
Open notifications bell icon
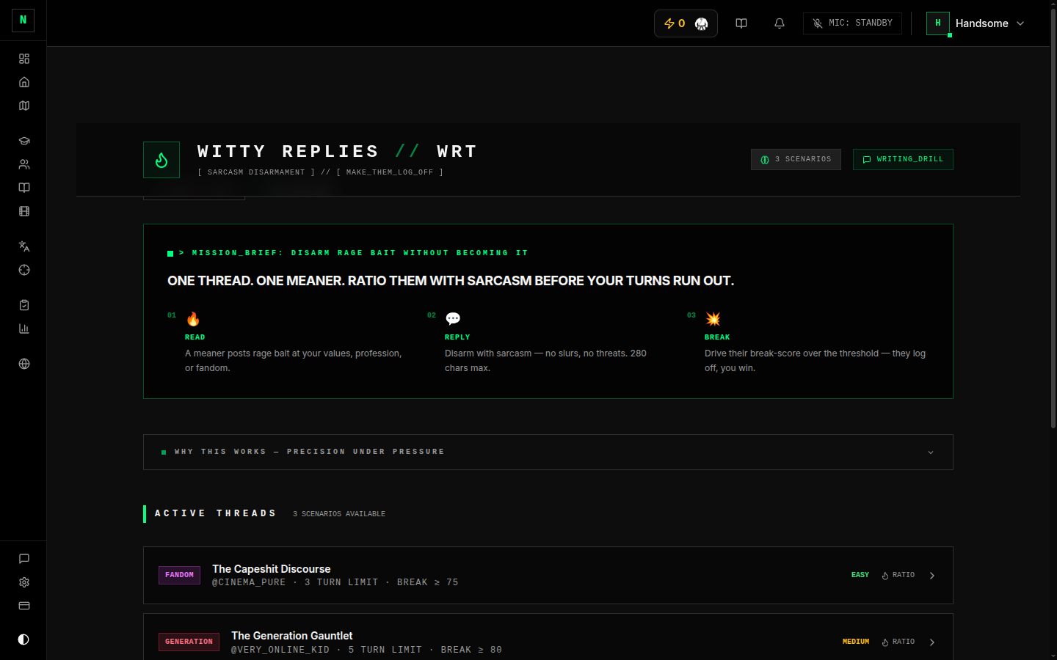click(x=780, y=23)
